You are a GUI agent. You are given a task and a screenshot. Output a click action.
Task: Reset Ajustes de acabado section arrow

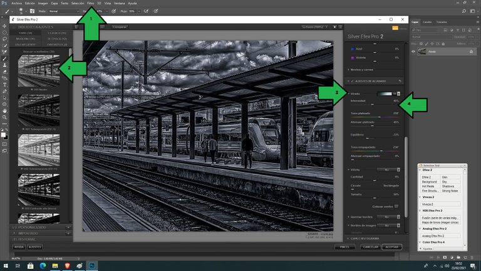[x=400, y=81]
